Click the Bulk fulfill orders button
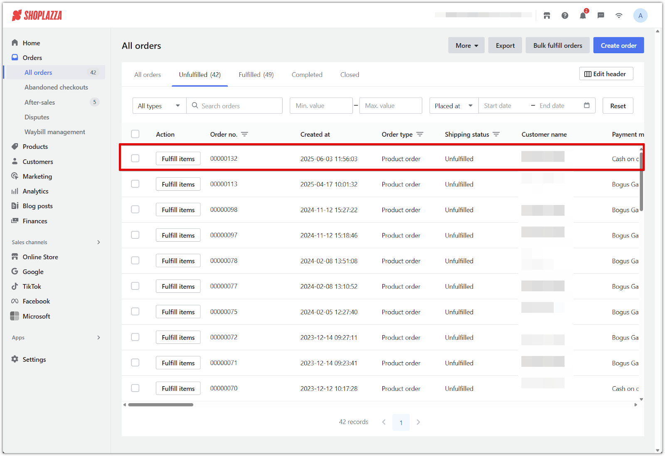 (558, 45)
